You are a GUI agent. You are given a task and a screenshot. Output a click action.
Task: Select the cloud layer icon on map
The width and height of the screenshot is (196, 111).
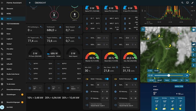tap(194, 44)
